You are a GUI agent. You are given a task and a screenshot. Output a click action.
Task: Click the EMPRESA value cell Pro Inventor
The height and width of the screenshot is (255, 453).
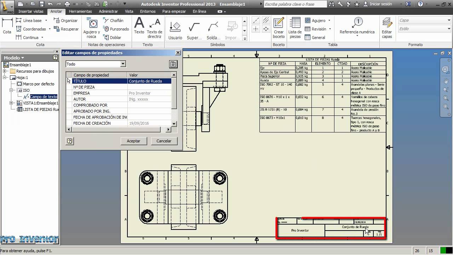pos(149,93)
